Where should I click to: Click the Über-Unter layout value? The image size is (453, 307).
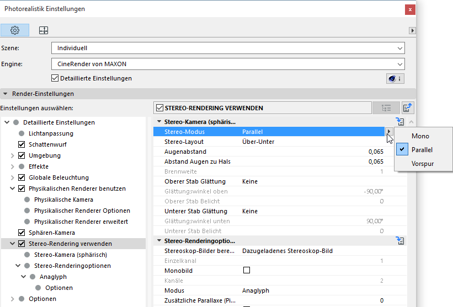[258, 142]
